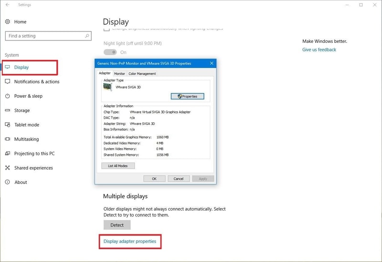Image resolution: width=382 pixels, height=262 pixels.
Task: Toggle change brightness automatically checkbox
Action: coord(106,30)
